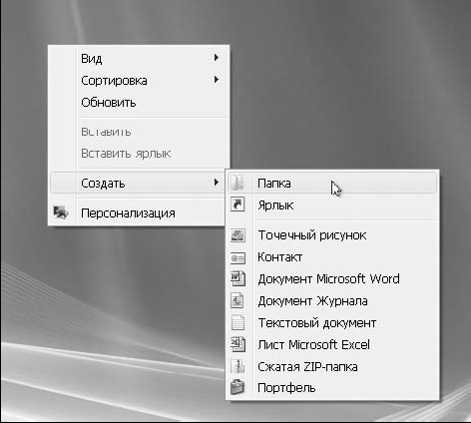Expand the Вид submenu arrow
Viewport: 471px width, 423px height.
(x=217, y=58)
